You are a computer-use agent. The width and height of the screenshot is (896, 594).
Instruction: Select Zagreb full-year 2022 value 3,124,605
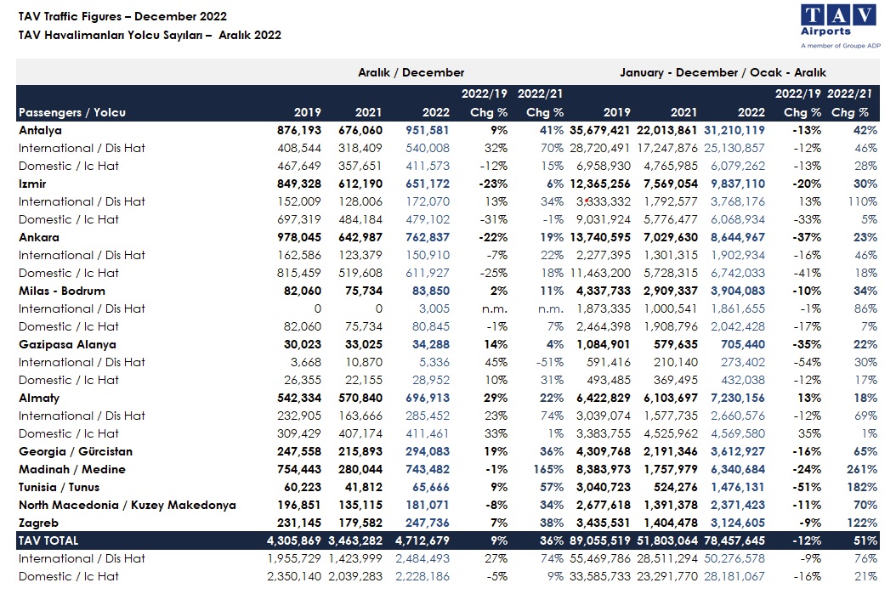[x=738, y=523]
